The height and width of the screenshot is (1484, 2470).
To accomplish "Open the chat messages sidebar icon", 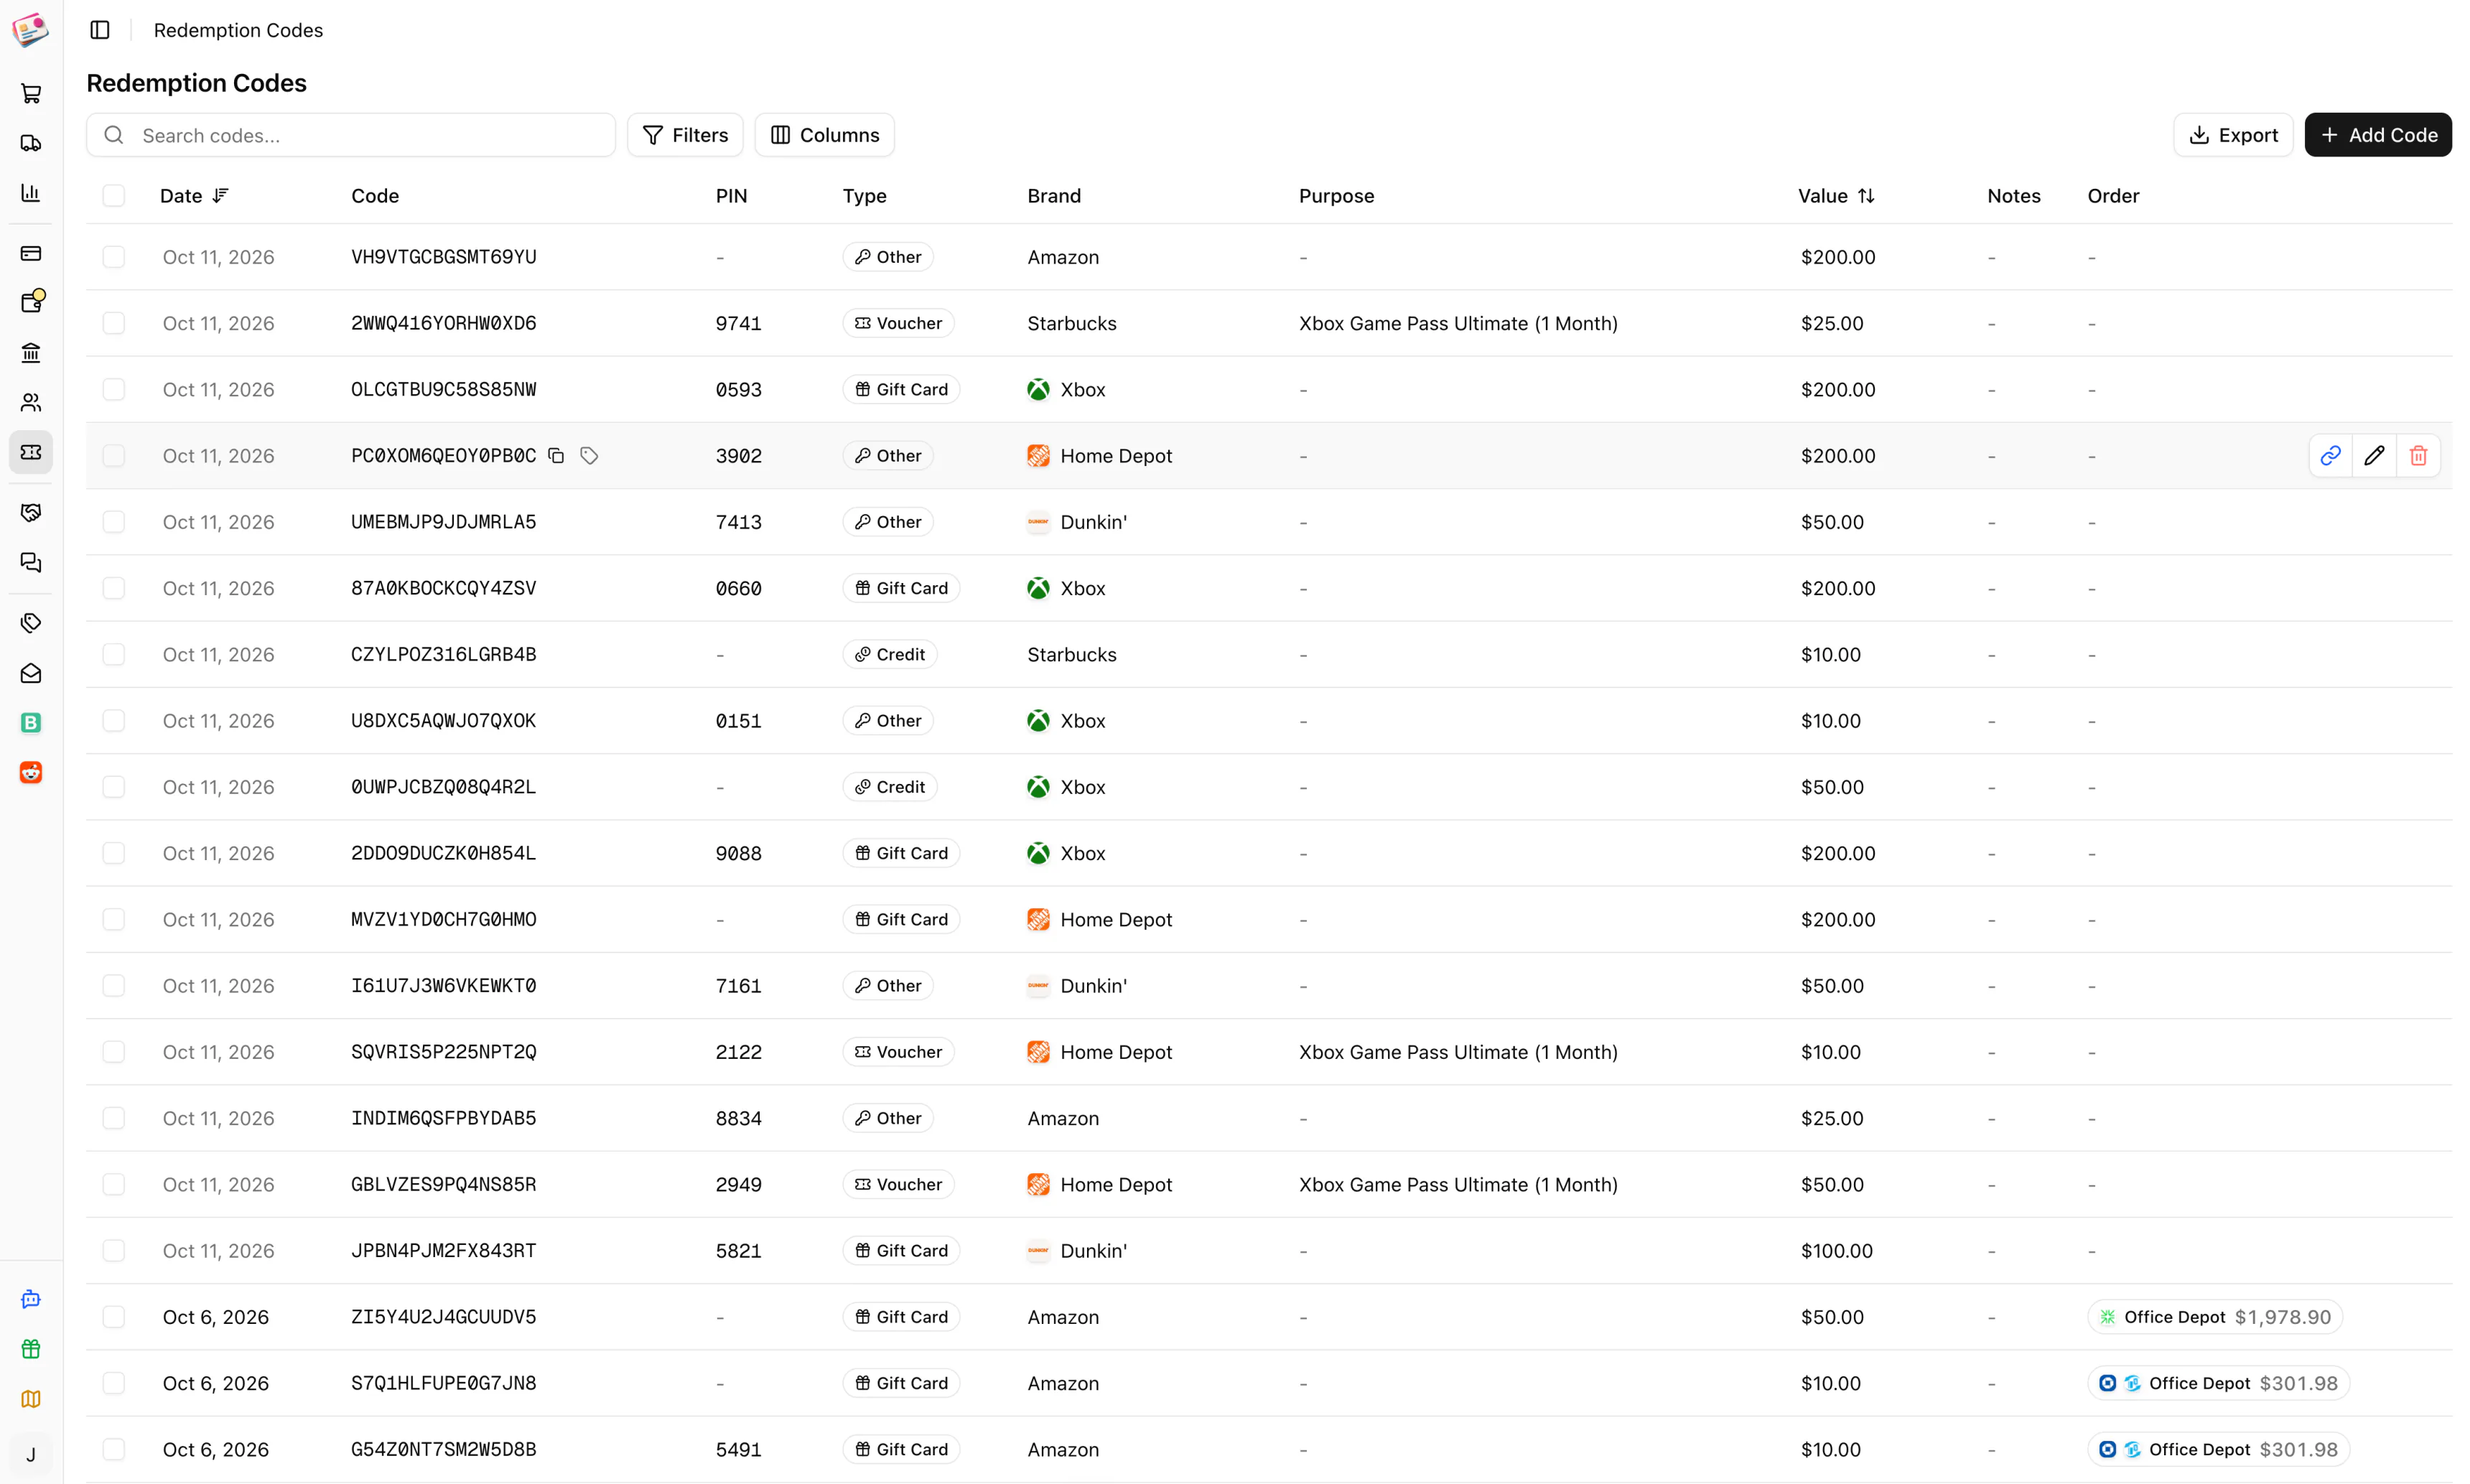I will tap(31, 562).
